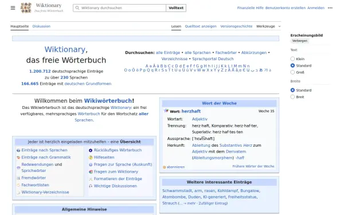
Task: Click the icon before Rückläufiges Wörterbuch
Action: coord(91,150)
